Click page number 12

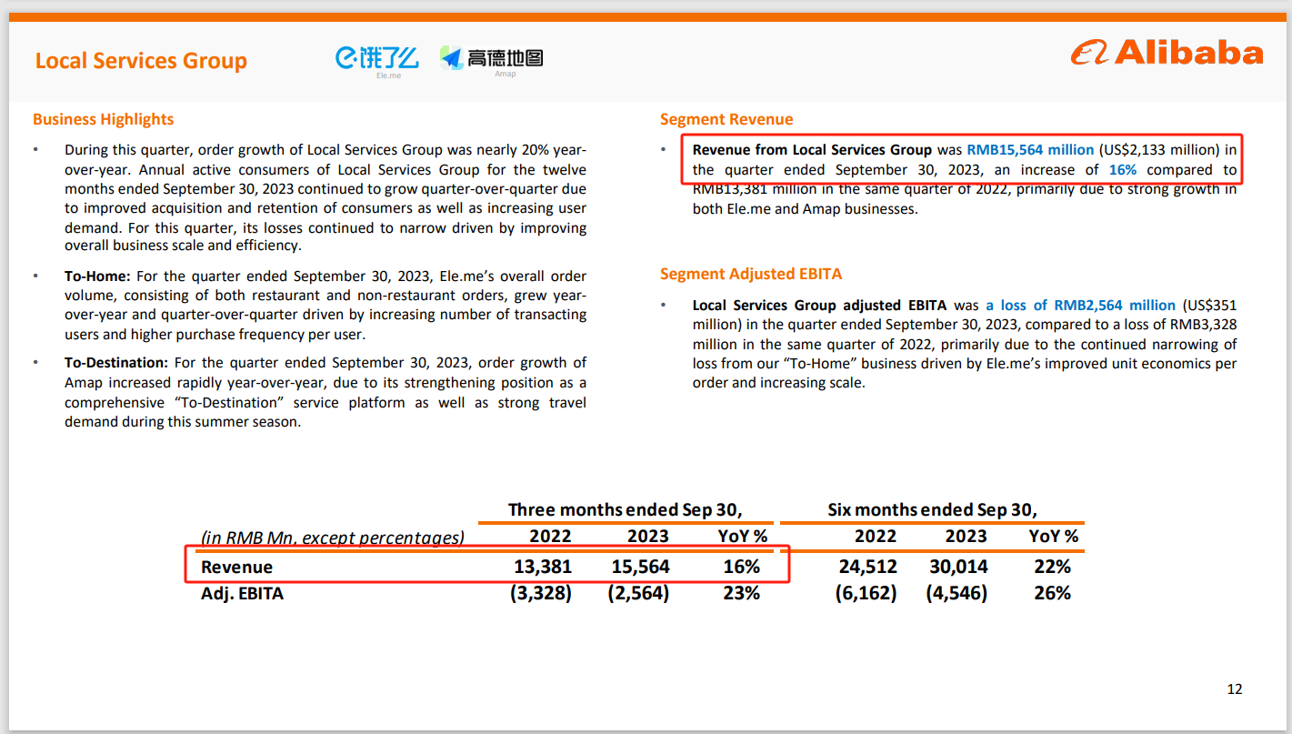click(1235, 689)
